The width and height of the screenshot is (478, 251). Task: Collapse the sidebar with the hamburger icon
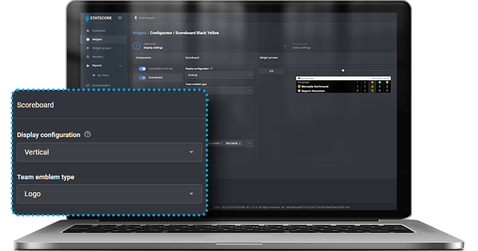click(x=119, y=18)
